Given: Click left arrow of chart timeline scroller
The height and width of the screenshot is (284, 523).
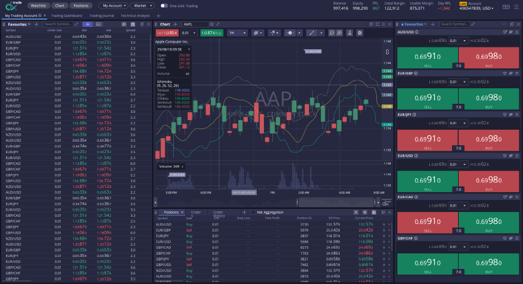Looking at the screenshot, I should [156, 202].
